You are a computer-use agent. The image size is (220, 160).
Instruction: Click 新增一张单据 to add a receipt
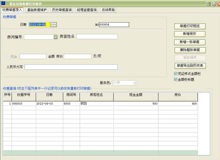[190, 42]
